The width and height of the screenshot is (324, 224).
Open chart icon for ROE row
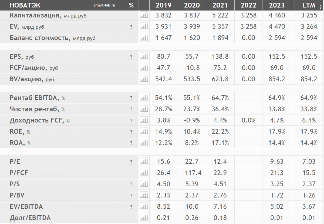pos(144,132)
